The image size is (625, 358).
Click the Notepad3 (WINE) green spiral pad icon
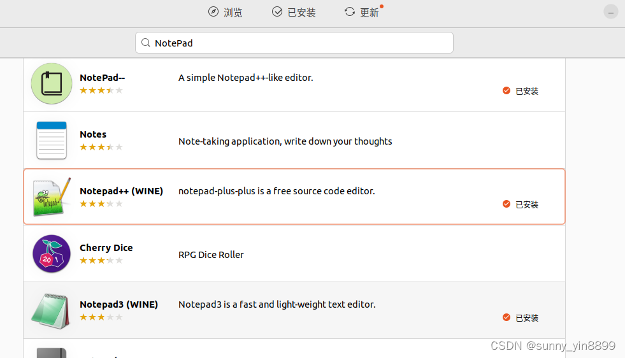point(50,311)
